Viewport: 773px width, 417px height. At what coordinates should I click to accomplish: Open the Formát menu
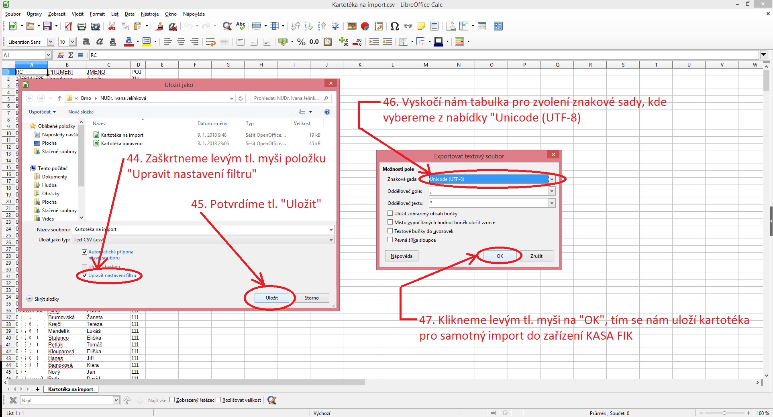97,14
